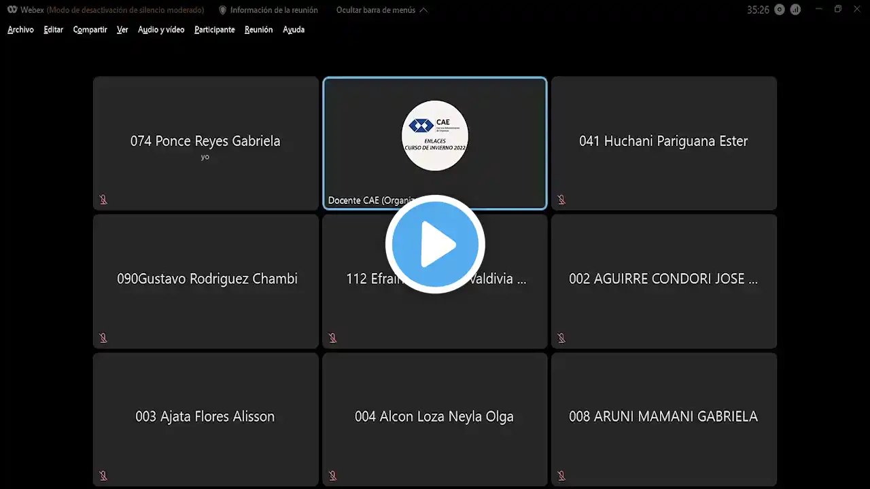870x489 pixels.
Task: Open the connection signal bars indicator
Action: [795, 10]
